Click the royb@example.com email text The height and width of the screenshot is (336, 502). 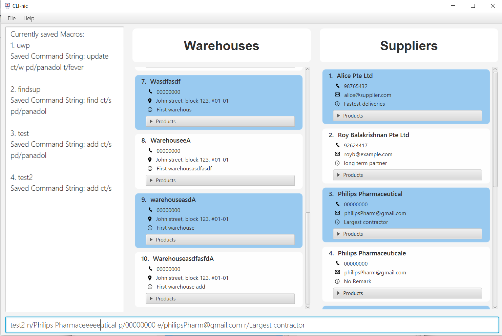[368, 154]
